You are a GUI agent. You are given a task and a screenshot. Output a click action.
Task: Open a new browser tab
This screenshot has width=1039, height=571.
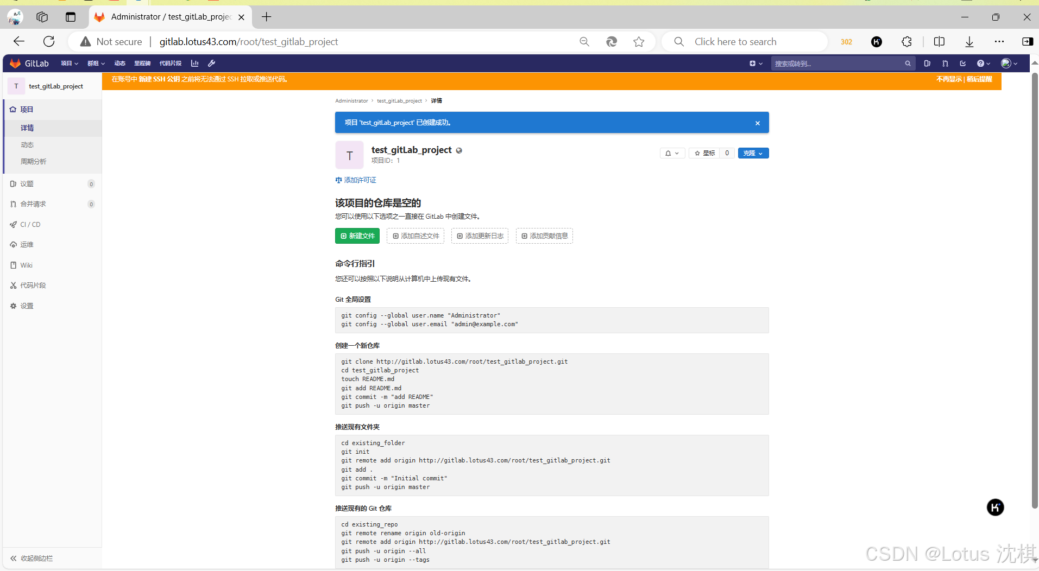[x=266, y=17]
